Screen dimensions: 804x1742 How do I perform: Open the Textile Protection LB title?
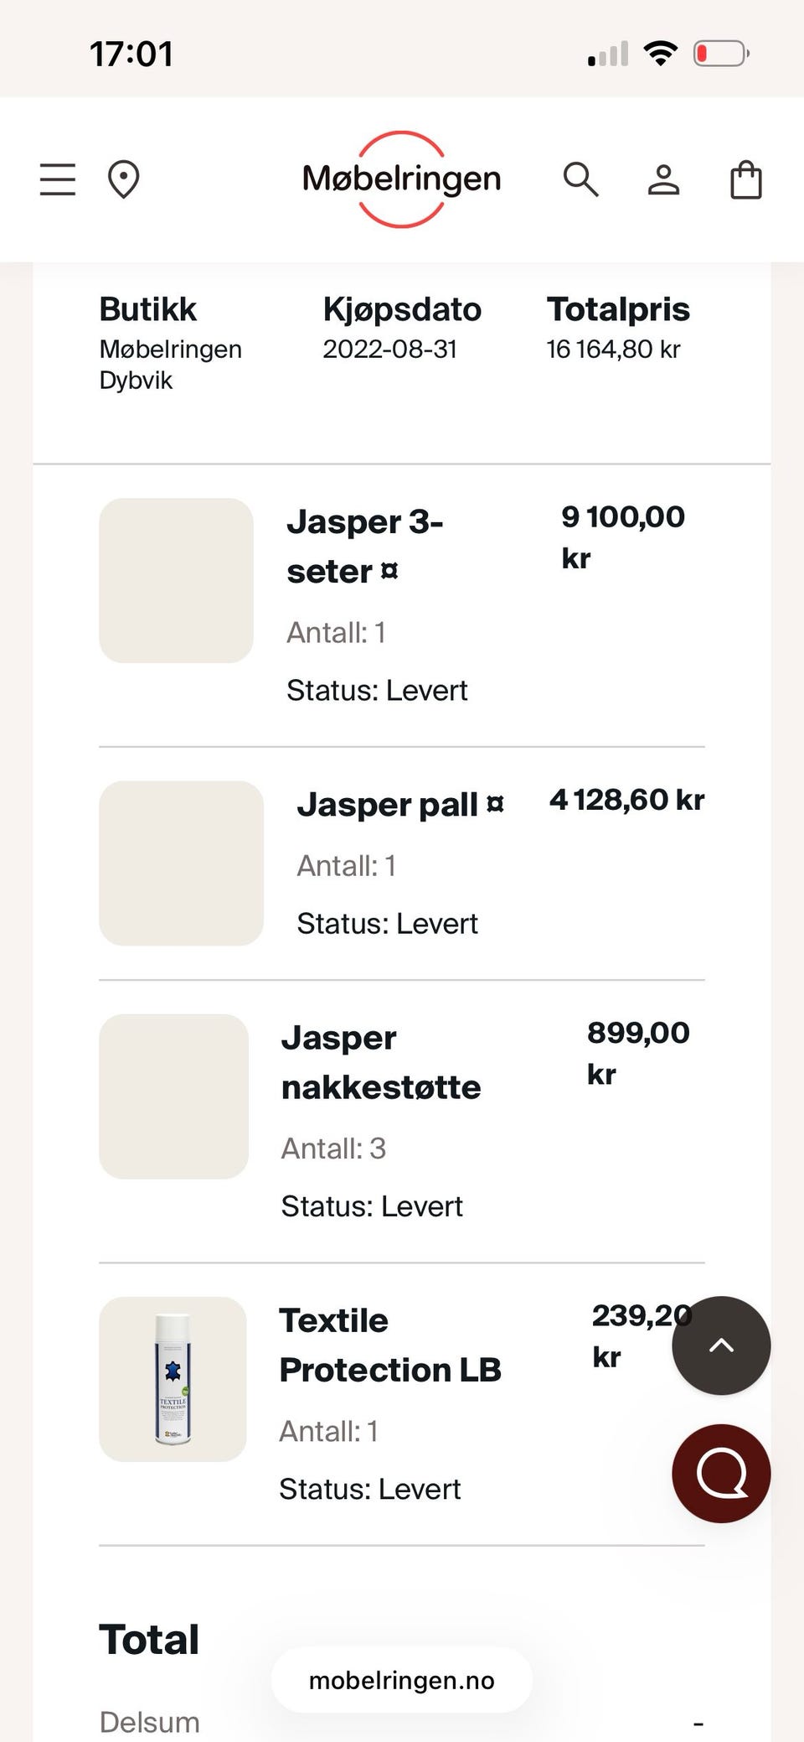click(x=390, y=1345)
